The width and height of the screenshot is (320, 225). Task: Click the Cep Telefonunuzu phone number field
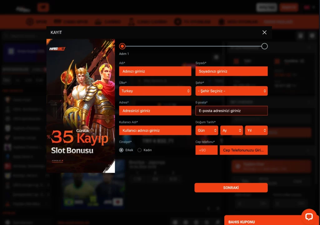[244, 150]
